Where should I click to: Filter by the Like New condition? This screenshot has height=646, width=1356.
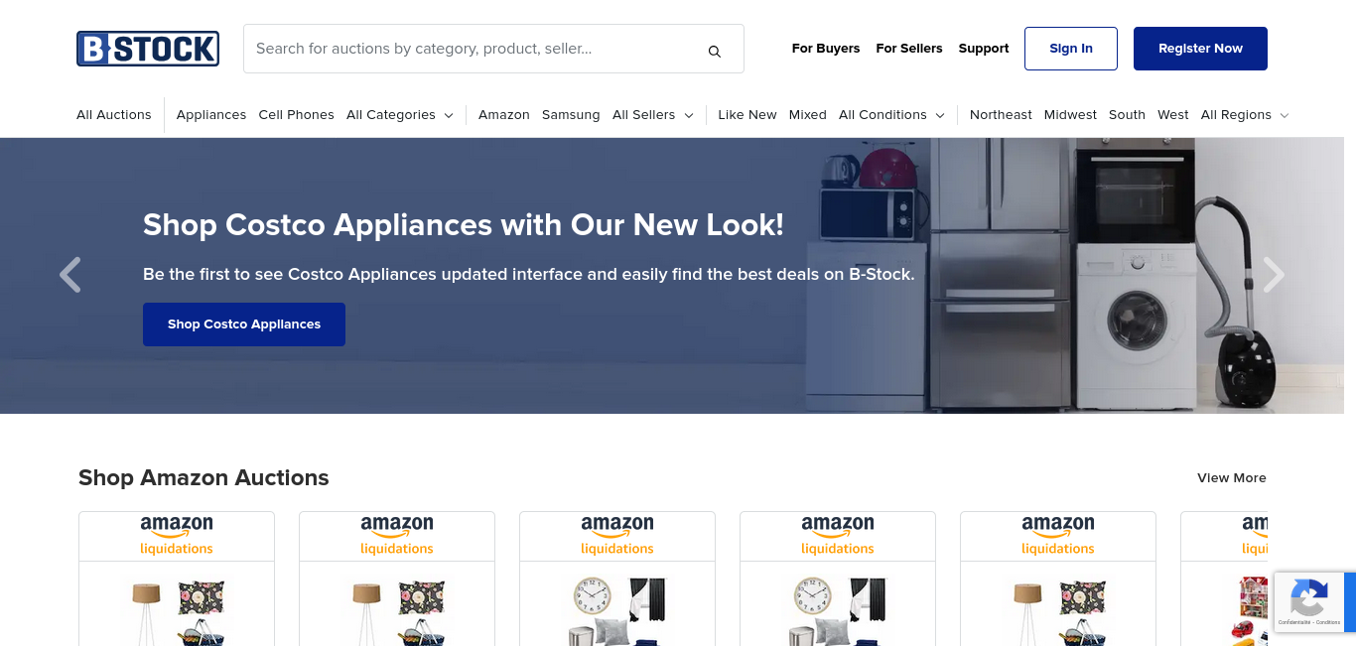tap(747, 115)
